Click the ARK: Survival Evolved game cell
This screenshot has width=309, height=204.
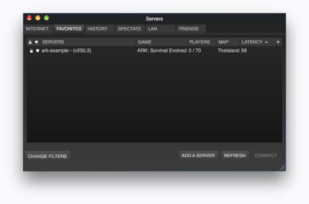tap(162, 51)
